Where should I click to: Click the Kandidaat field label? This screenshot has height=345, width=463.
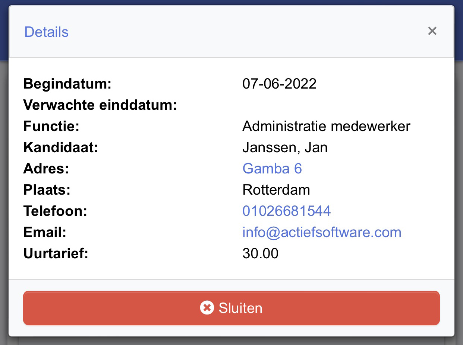pos(60,147)
